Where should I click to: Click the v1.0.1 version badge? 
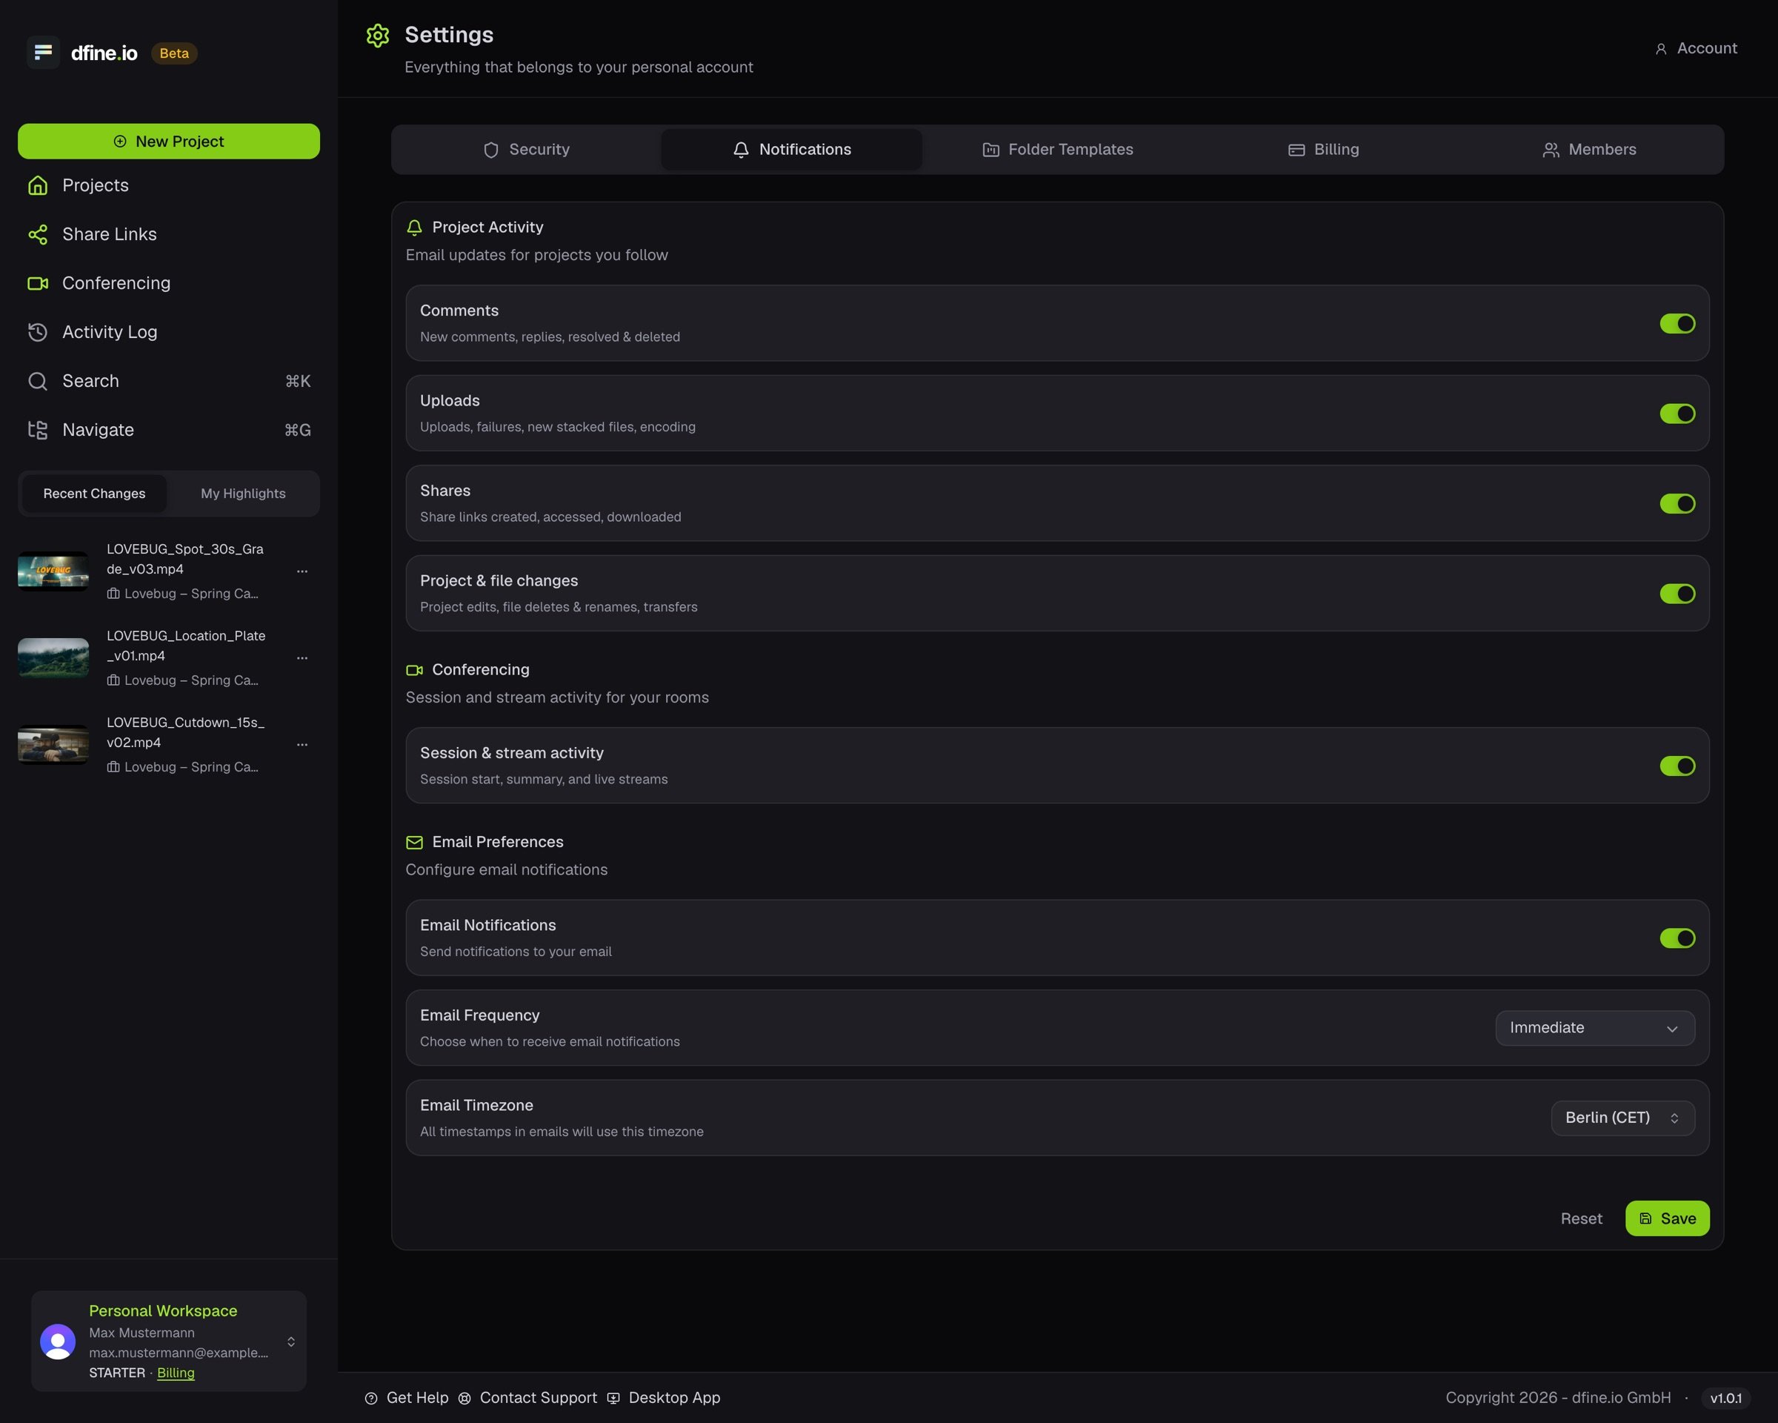point(1726,1399)
